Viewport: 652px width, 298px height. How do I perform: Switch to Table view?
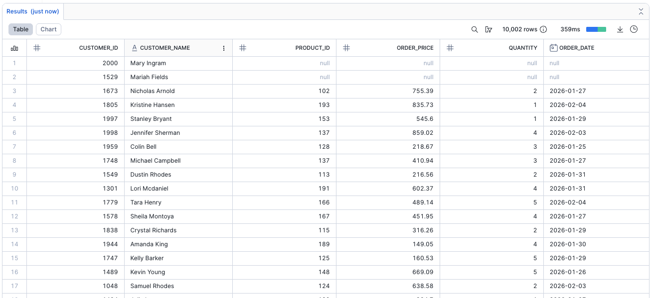(x=20, y=29)
